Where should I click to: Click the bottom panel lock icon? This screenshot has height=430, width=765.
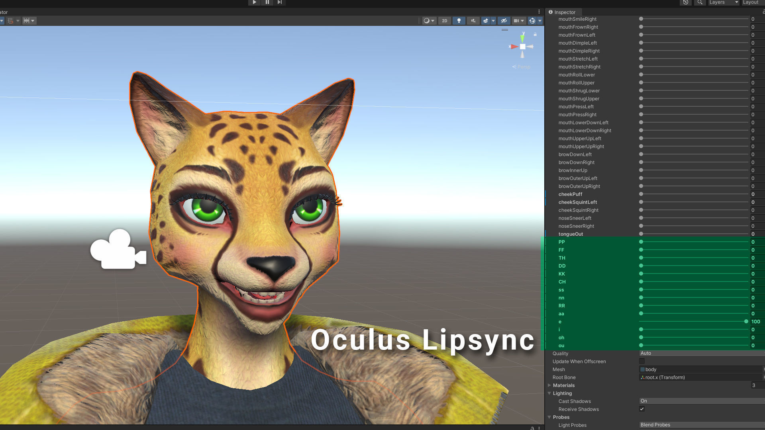click(532, 428)
